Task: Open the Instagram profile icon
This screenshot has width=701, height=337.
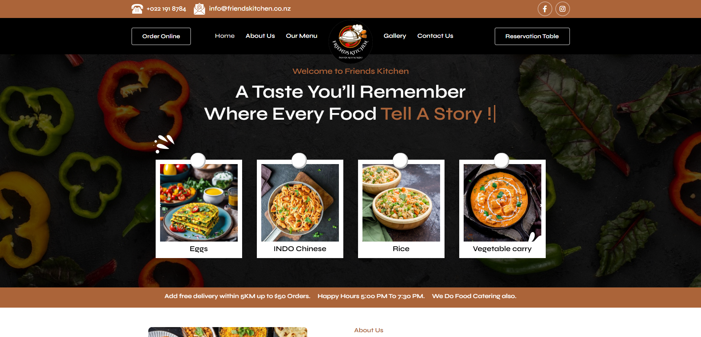Action: pyautogui.click(x=562, y=9)
